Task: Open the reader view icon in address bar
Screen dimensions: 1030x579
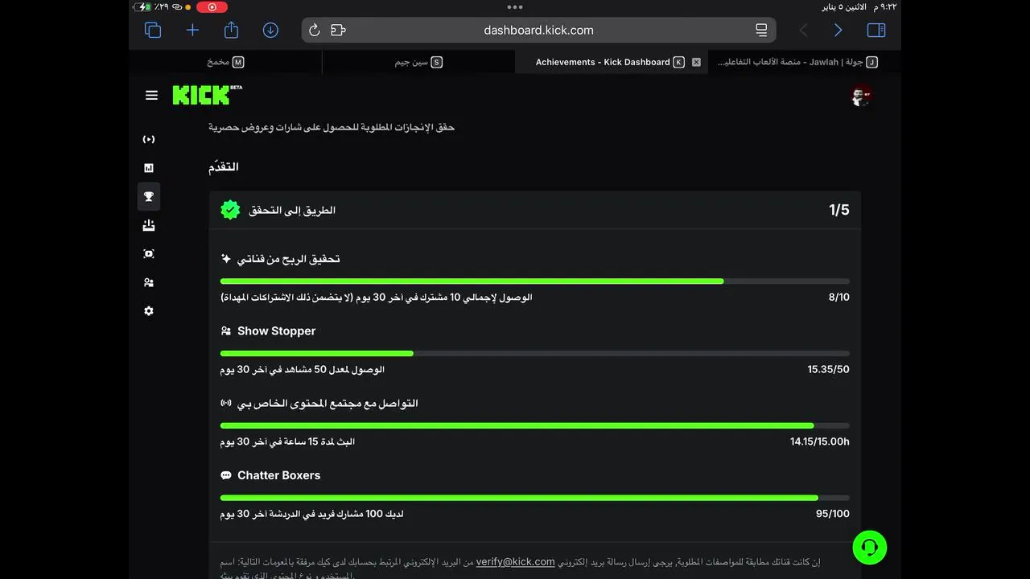Action: (x=761, y=30)
